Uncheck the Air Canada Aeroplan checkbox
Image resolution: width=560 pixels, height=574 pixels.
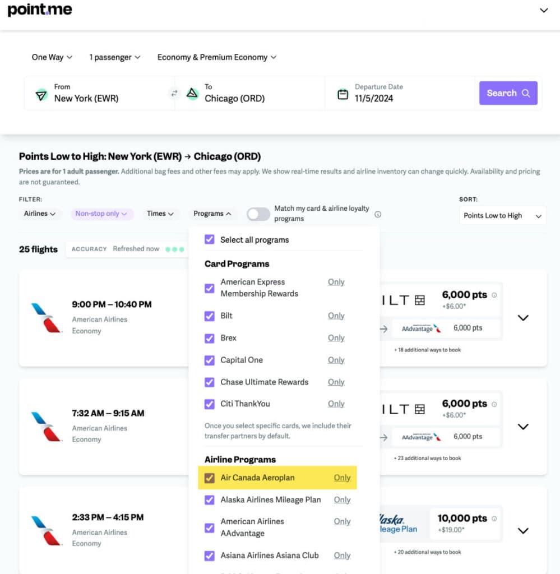[210, 478]
